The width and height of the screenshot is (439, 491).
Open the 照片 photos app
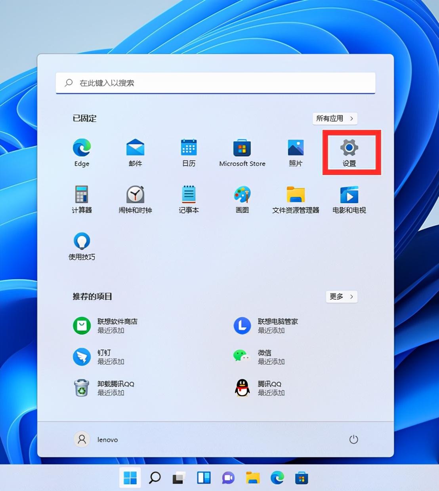[296, 153]
